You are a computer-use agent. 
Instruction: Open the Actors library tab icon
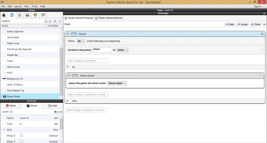[20, 15]
